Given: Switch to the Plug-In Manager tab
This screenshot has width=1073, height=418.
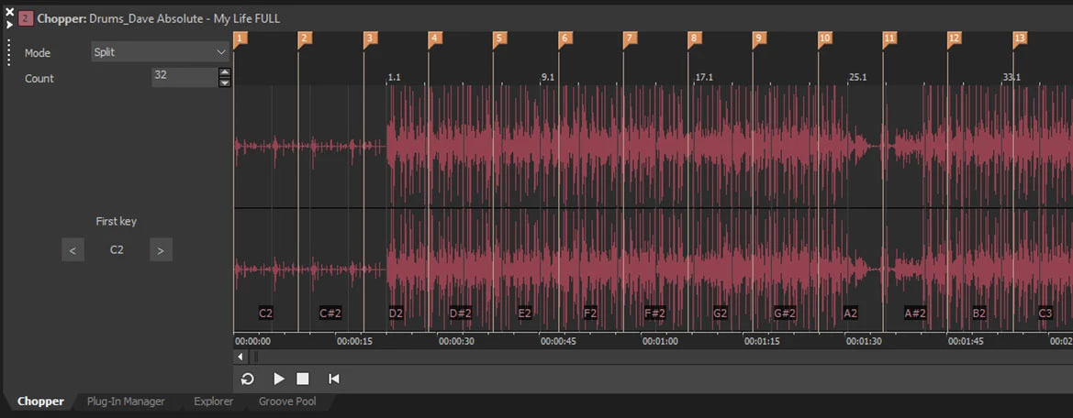Looking at the screenshot, I should [126, 401].
